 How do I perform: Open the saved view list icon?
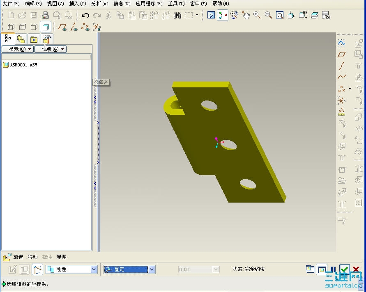(x=303, y=16)
